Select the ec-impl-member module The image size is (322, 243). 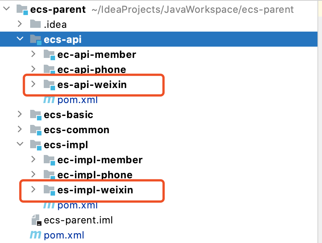click(100, 160)
